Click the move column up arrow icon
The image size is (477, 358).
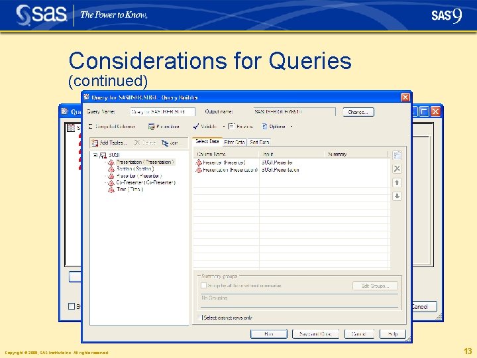(x=397, y=183)
